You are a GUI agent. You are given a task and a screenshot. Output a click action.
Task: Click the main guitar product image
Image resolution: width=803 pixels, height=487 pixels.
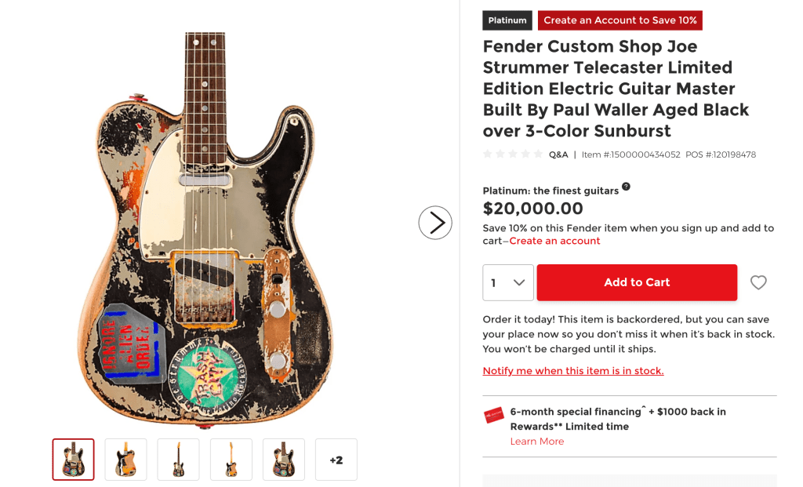pyautogui.click(x=205, y=230)
